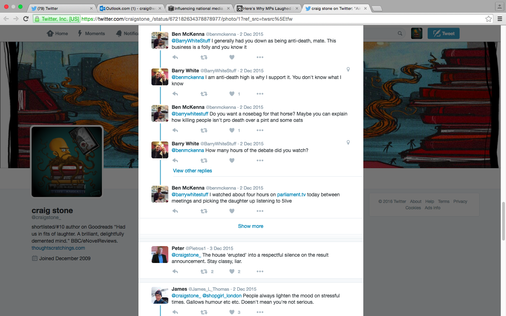Open more menu on Barry White's anti-death tweet
Image resolution: width=506 pixels, height=316 pixels.
(260, 94)
